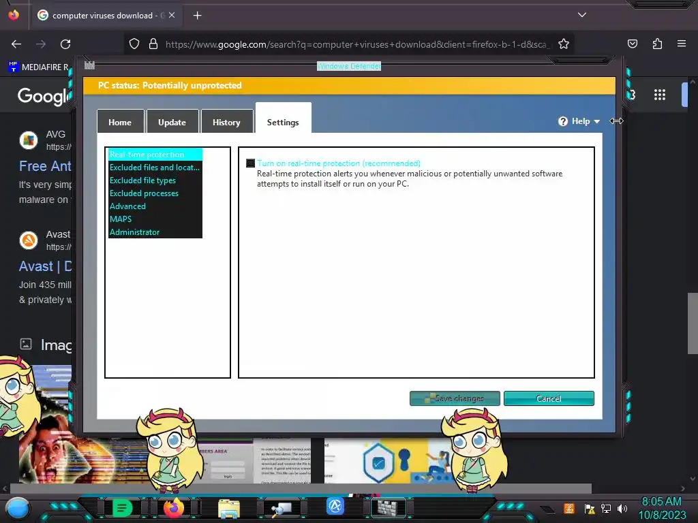The image size is (698, 523).
Task: Click the Firefox horizontal scrollbar
Action: click(x=301, y=489)
